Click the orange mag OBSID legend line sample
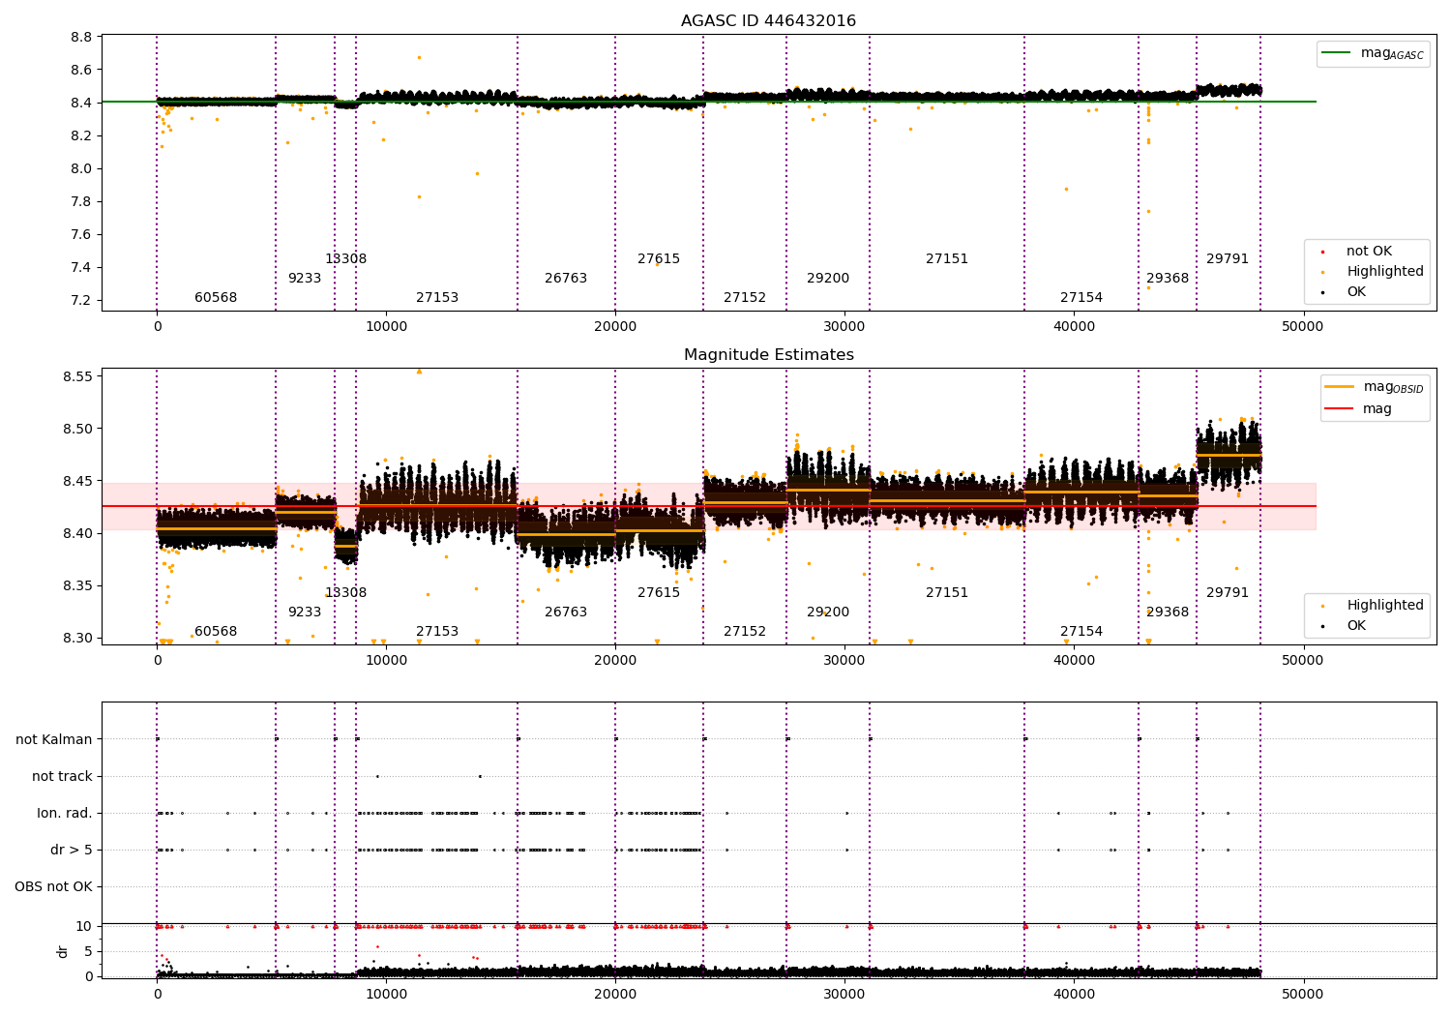The height and width of the screenshot is (1016, 1451). click(1340, 387)
